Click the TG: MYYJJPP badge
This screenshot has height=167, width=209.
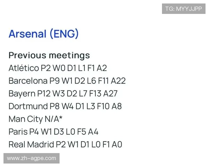click(x=184, y=9)
